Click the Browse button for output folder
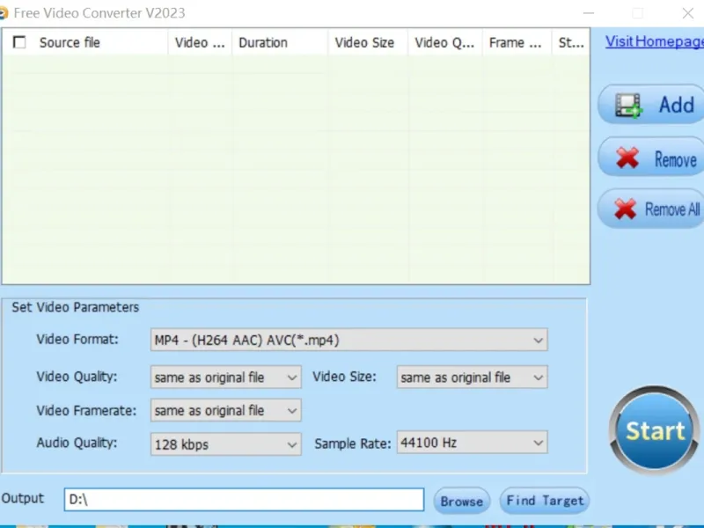 (x=461, y=501)
